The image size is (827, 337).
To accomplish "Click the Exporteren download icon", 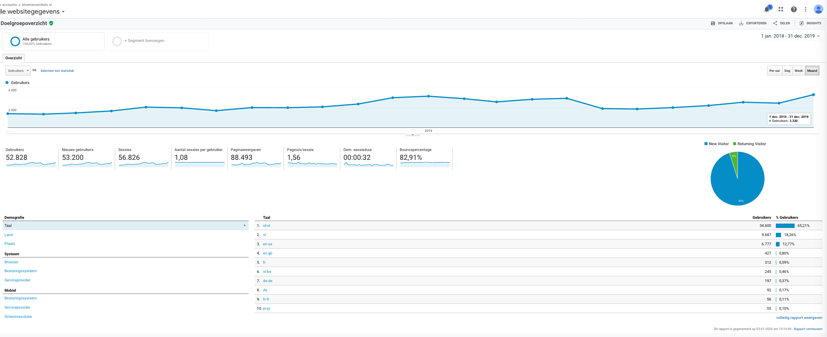I will [741, 23].
